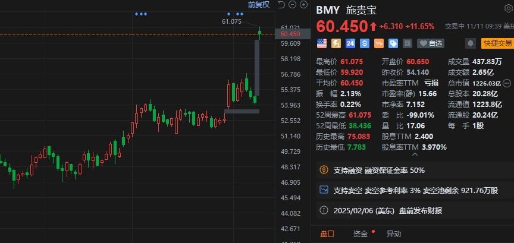The width and height of the screenshot is (514, 243).
Task: Add BMY to watchlist with 自选
Action: coord(431,43)
